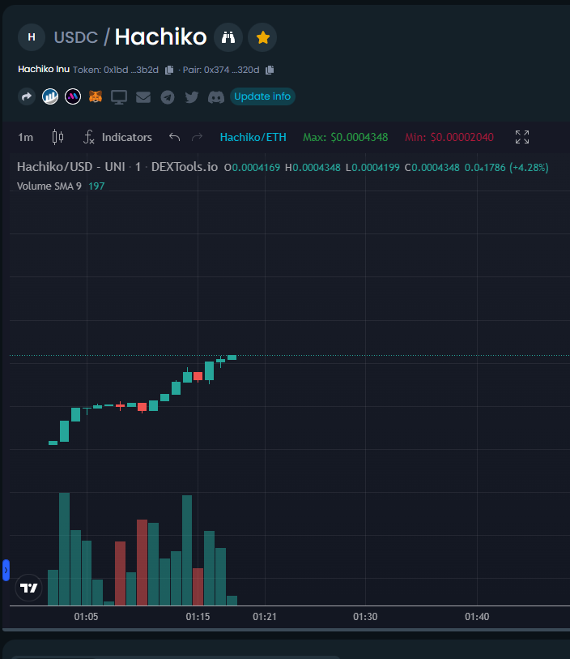Click the 01:40 time axis label
Image resolution: width=570 pixels, height=659 pixels.
tap(477, 617)
